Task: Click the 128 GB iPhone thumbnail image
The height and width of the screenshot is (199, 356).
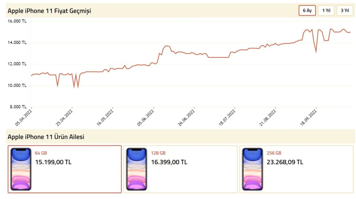Action: pyautogui.click(x=136, y=169)
